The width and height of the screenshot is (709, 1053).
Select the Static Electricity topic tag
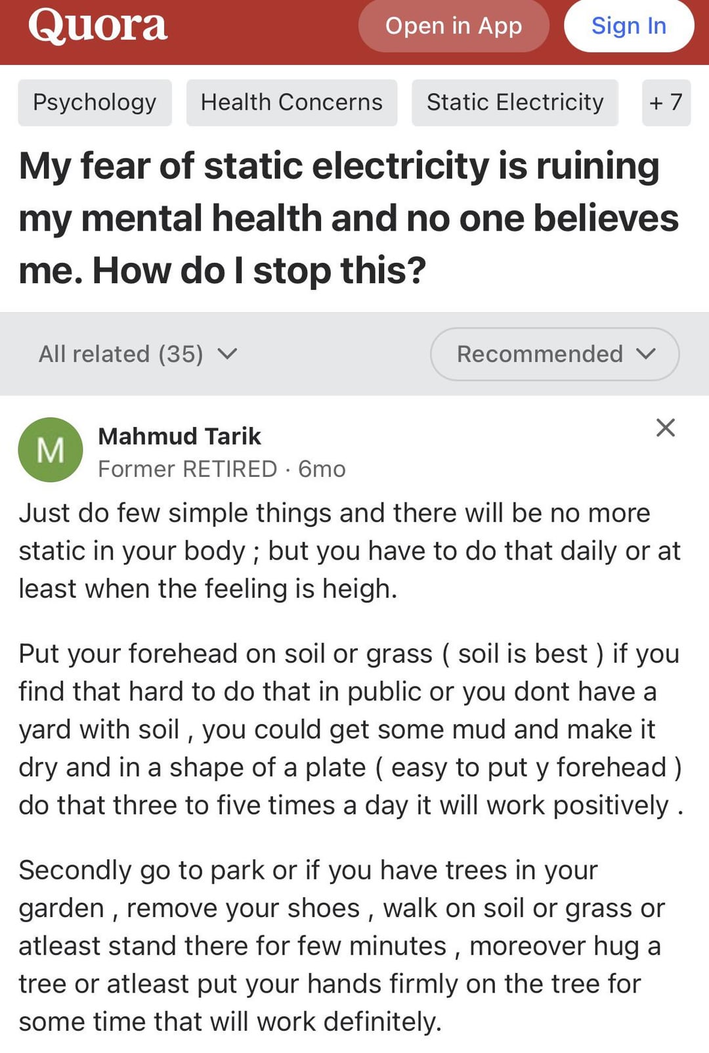pyautogui.click(x=515, y=102)
